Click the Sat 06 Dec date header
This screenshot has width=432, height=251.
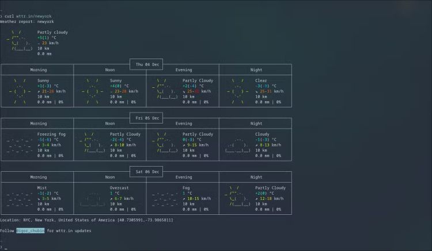[147, 171]
